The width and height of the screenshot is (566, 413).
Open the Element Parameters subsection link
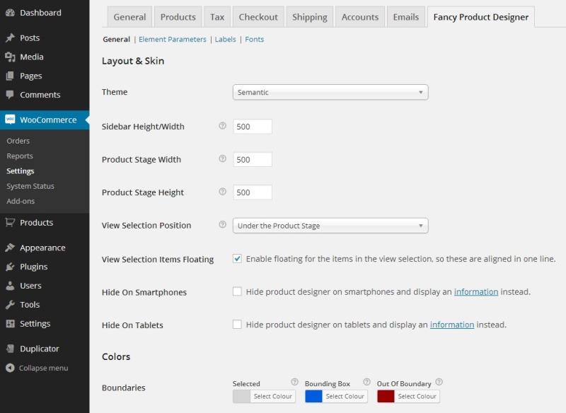pyautogui.click(x=173, y=40)
